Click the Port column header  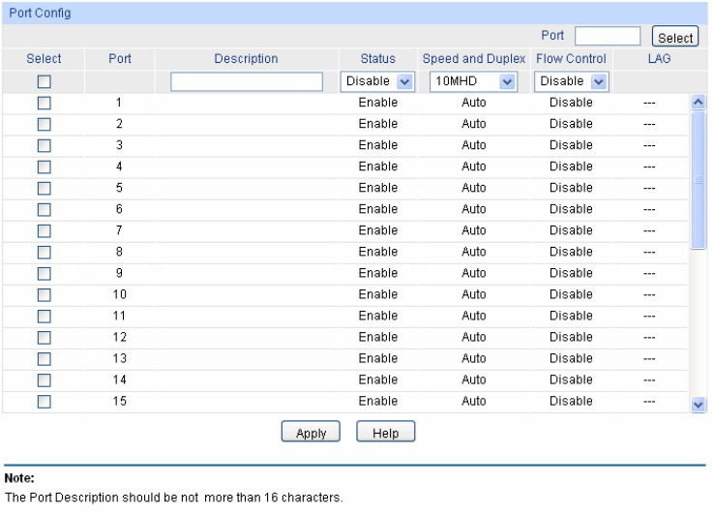click(120, 59)
